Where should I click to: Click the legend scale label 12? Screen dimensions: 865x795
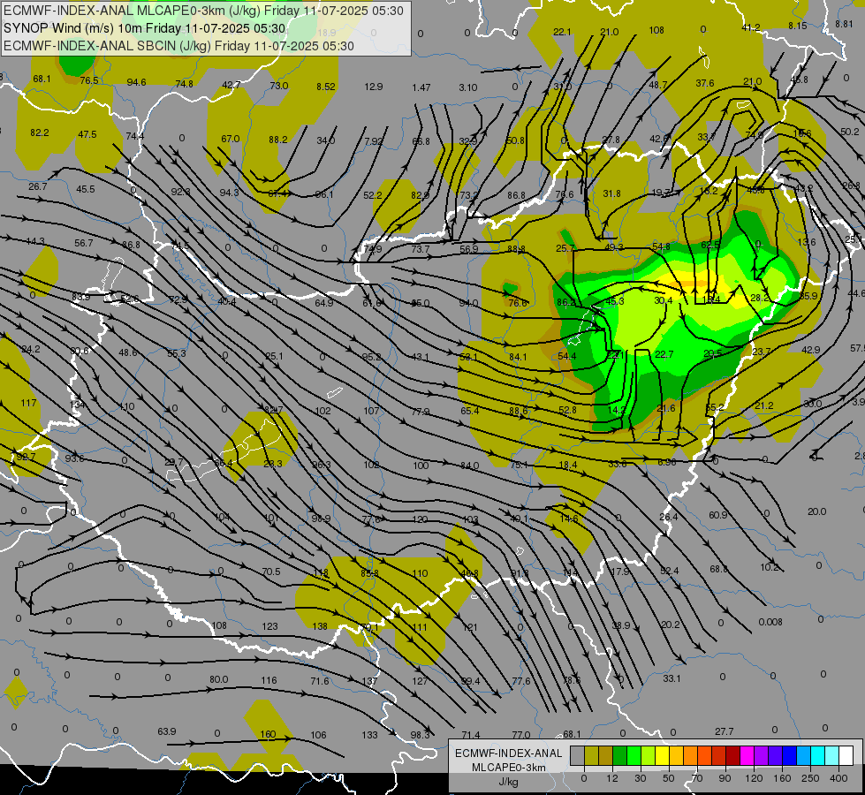611,778
